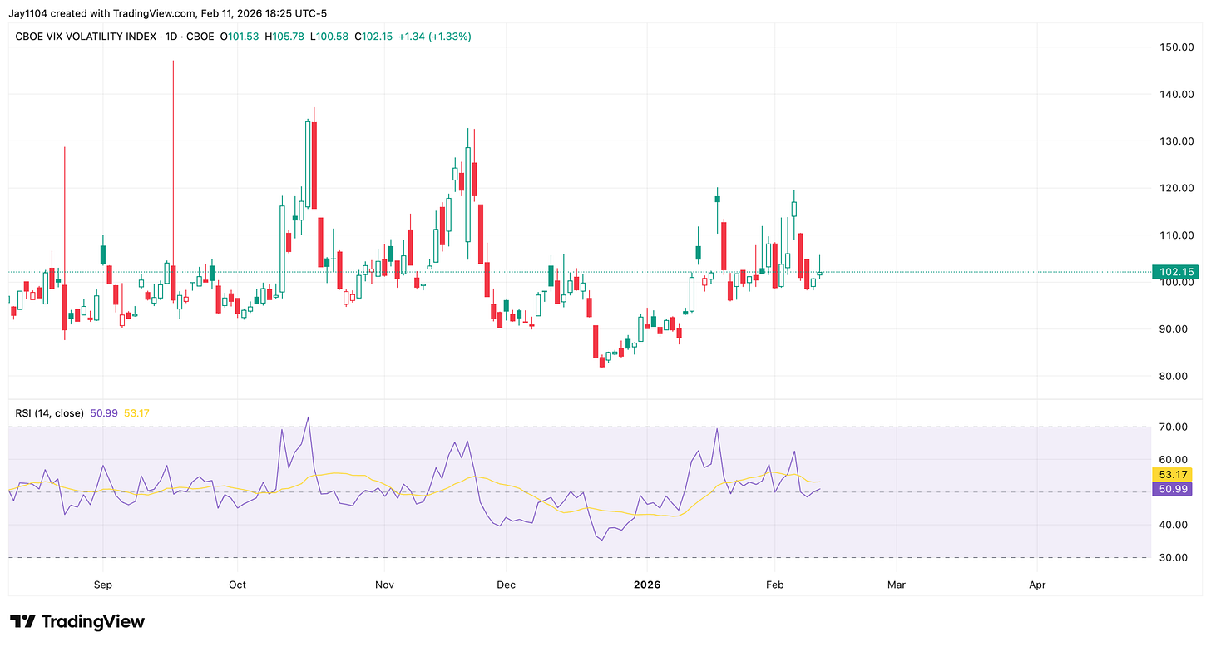
Task: Click the close value C102.15 in the header
Action: (x=375, y=37)
